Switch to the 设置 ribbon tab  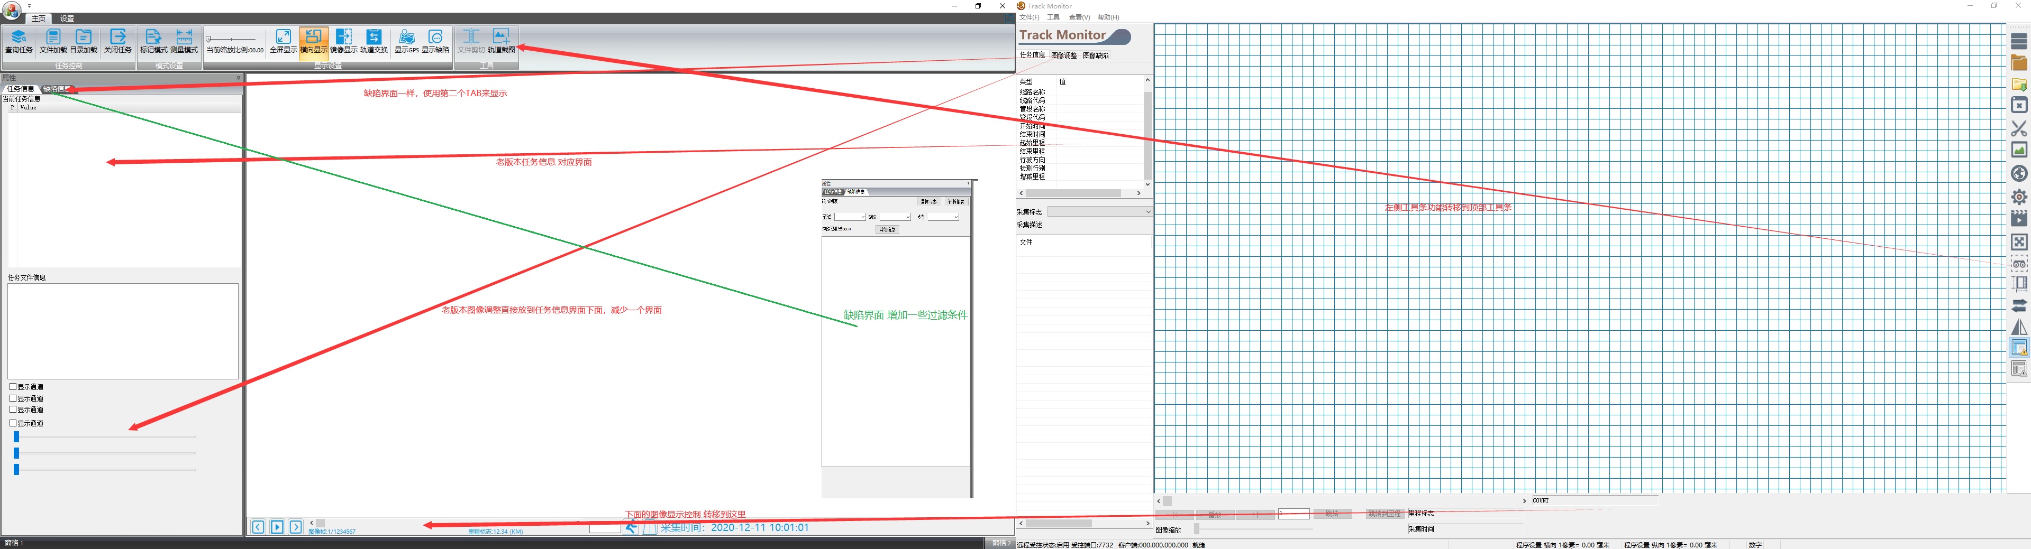[x=67, y=18]
